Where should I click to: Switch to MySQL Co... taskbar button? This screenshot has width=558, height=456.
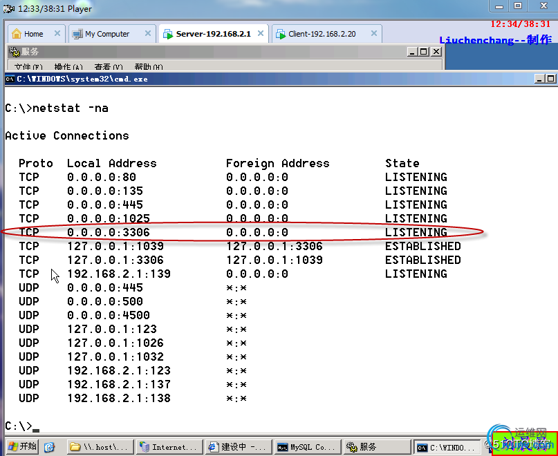pos(308,447)
